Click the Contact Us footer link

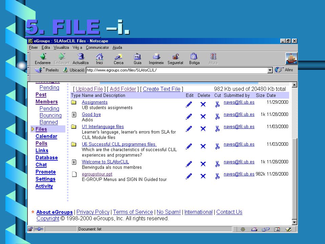[x=229, y=212]
